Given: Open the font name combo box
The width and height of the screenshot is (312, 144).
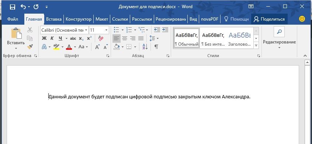Looking at the screenshot, I should [64, 30].
